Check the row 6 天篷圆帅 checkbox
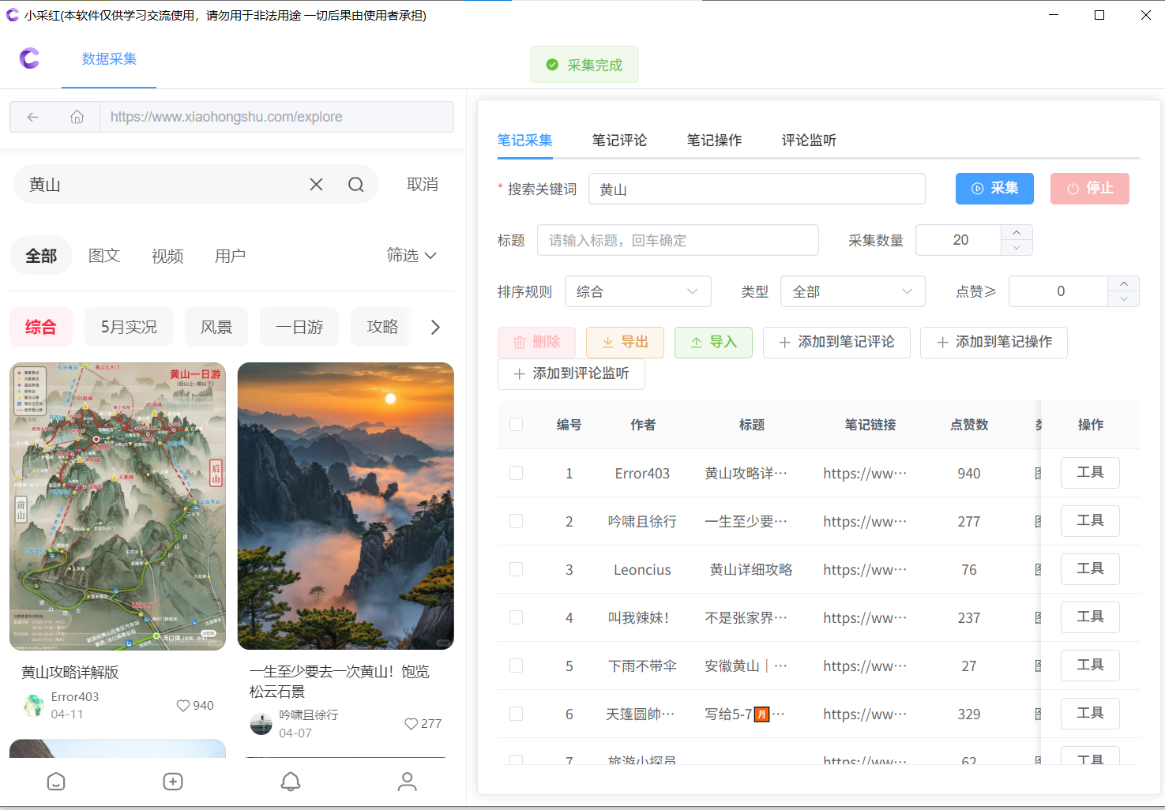The image size is (1165, 810). [517, 714]
